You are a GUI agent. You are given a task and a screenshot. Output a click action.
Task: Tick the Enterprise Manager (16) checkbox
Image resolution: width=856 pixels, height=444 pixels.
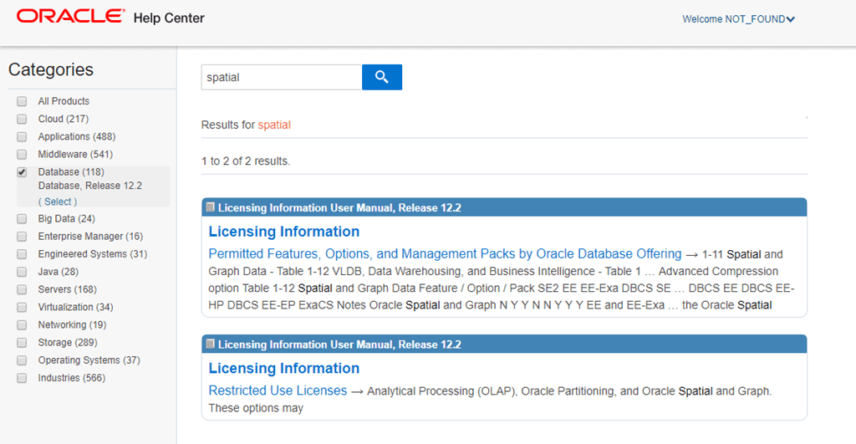click(x=22, y=237)
